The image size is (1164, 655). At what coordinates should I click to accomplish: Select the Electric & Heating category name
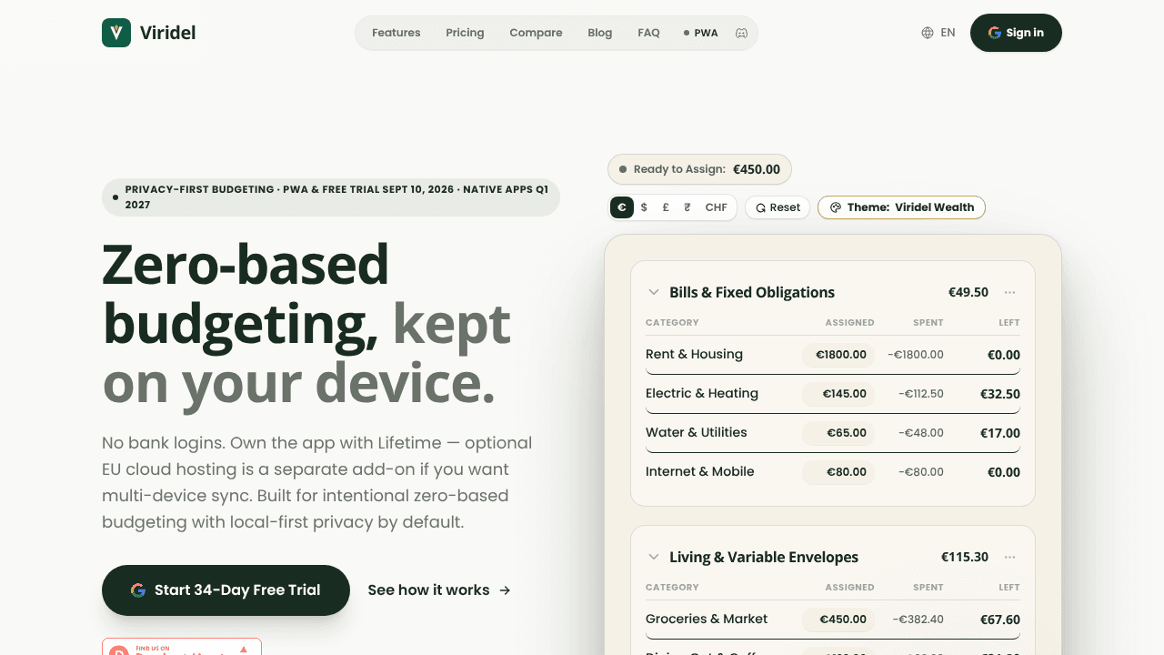702,393
